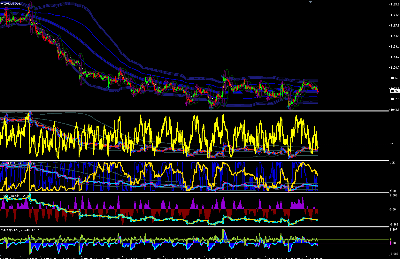Click the -6.686 scale value in MACD window

[394, 254]
